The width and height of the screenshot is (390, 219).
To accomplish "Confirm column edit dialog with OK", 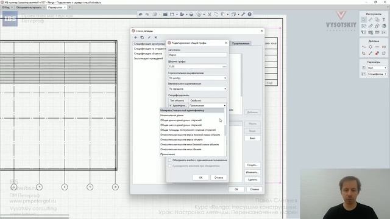I will click(200, 178).
